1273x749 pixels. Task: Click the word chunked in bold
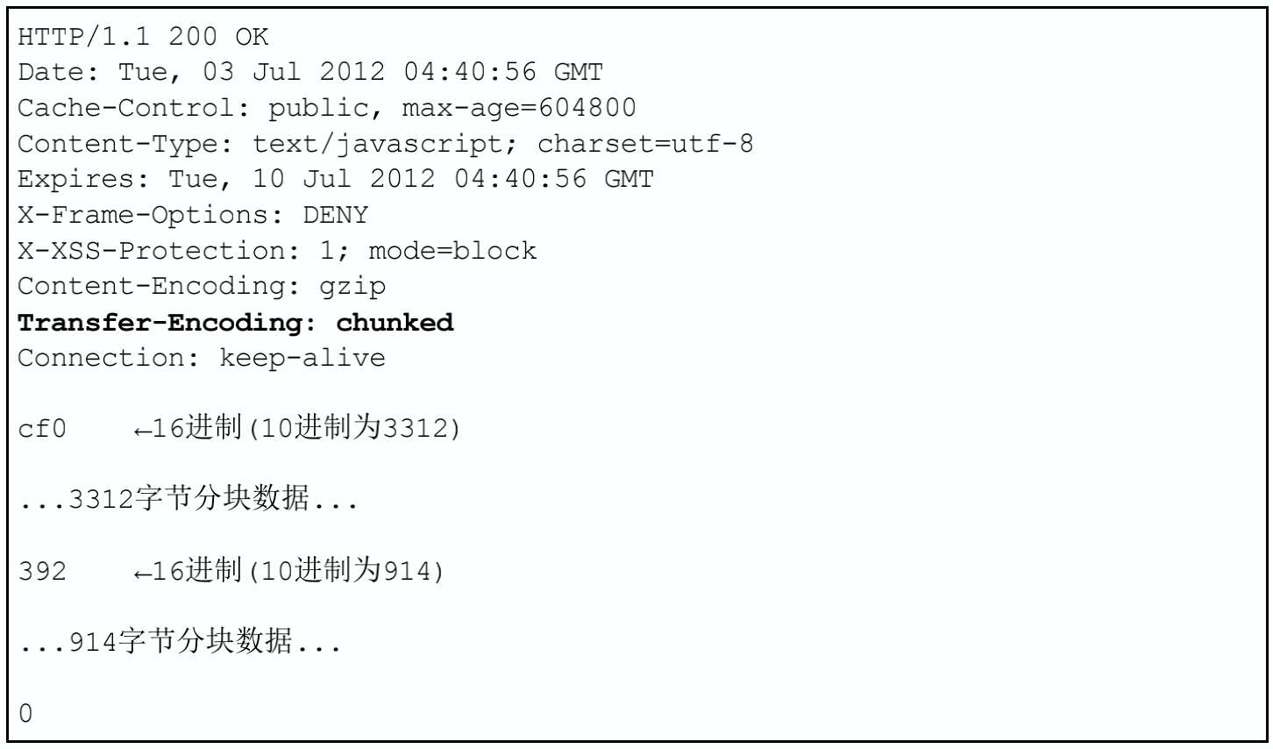[x=395, y=323]
